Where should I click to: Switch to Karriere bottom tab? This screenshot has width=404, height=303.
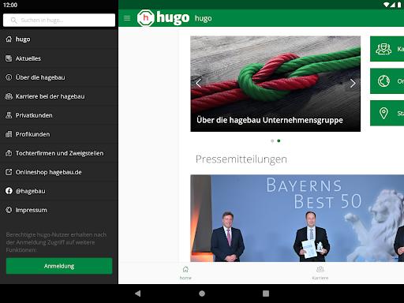click(320, 273)
